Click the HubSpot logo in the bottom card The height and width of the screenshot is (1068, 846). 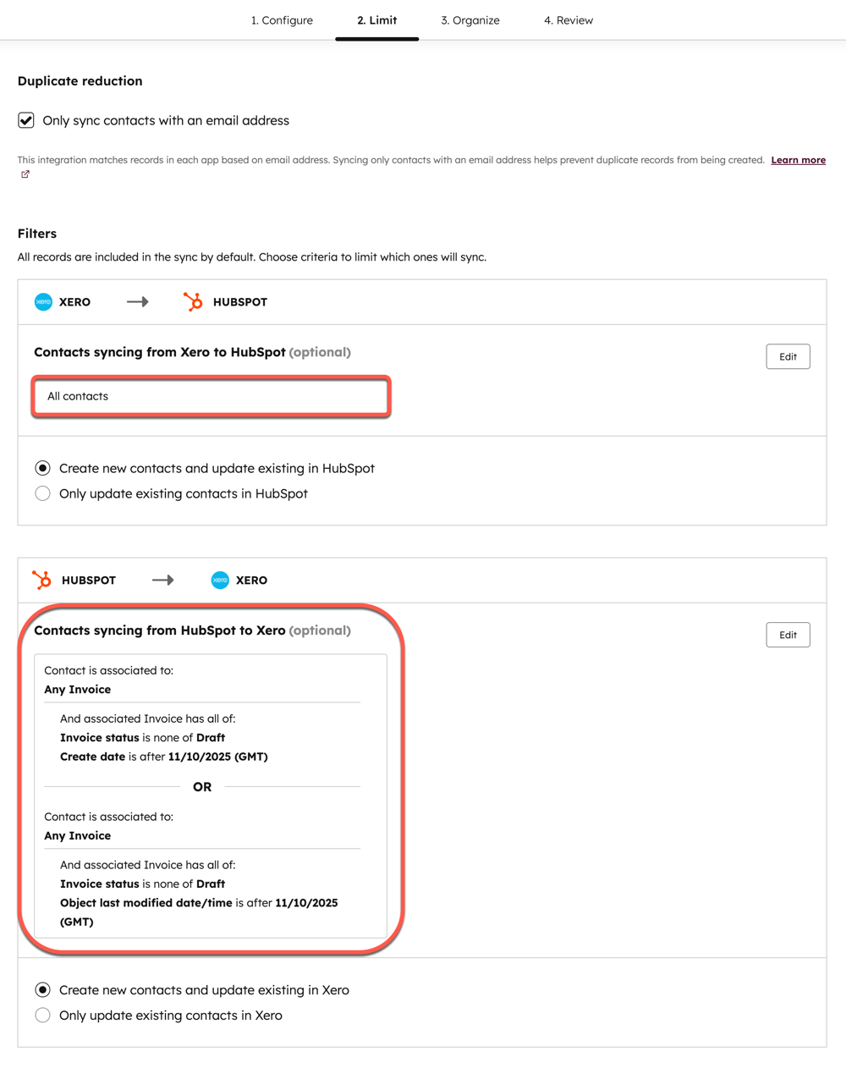click(41, 580)
